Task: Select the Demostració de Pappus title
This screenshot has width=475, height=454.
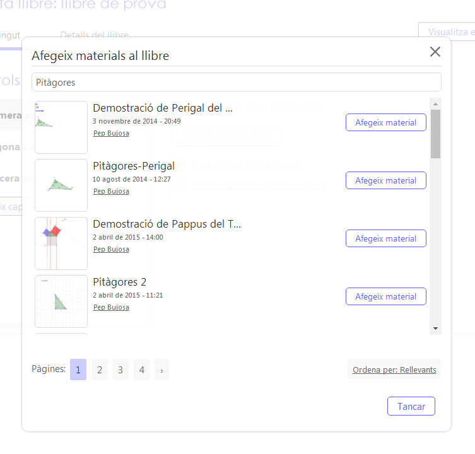Action: click(167, 224)
